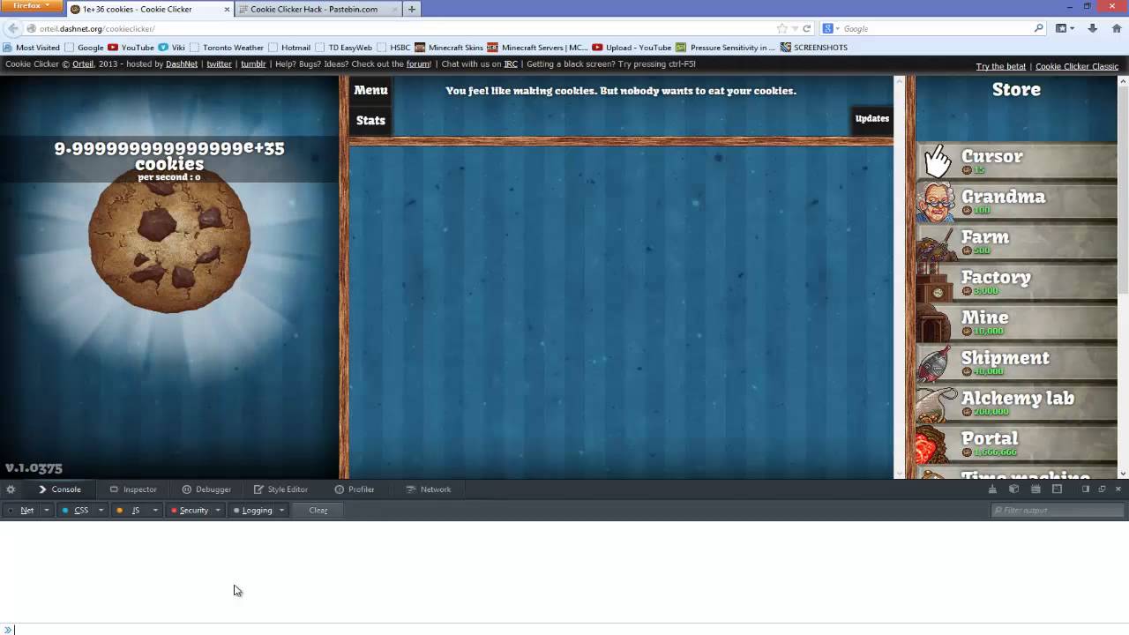Toggle responsive design mode icon
Image resolution: width=1129 pixels, height=635 pixels.
click(x=1057, y=489)
